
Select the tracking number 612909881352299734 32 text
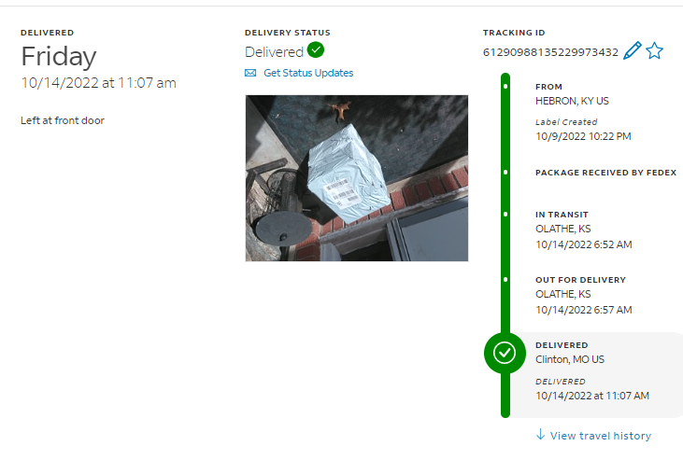click(550, 52)
